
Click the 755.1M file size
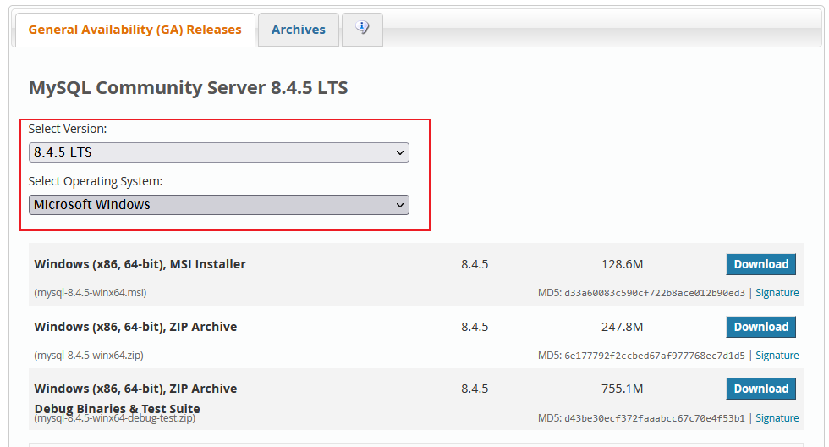[x=622, y=389]
